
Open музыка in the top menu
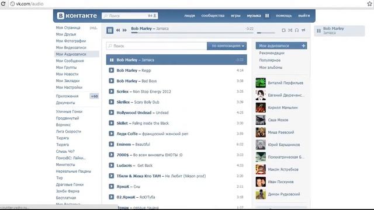[254, 16]
